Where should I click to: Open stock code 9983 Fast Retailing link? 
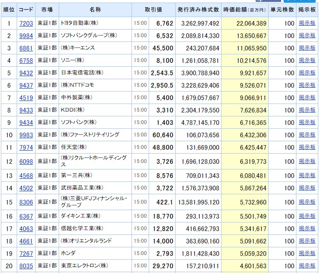click(x=26, y=135)
